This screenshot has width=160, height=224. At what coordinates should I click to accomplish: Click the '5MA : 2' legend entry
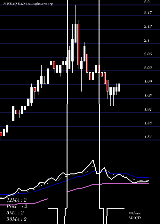pos(15,213)
